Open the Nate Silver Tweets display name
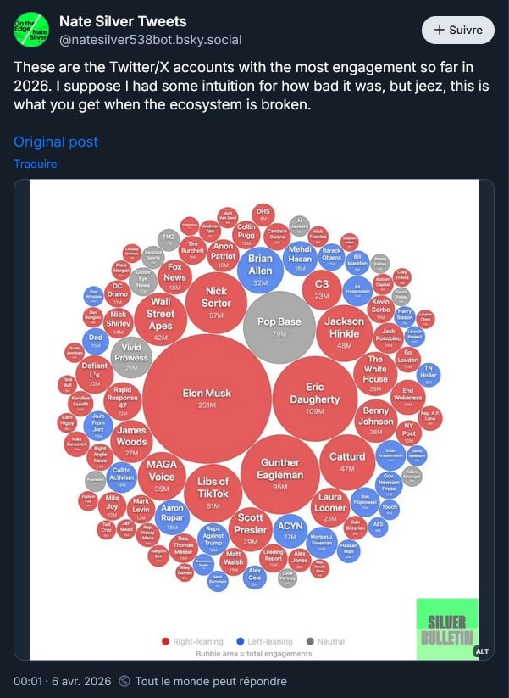The height and width of the screenshot is (698, 509). (x=123, y=21)
